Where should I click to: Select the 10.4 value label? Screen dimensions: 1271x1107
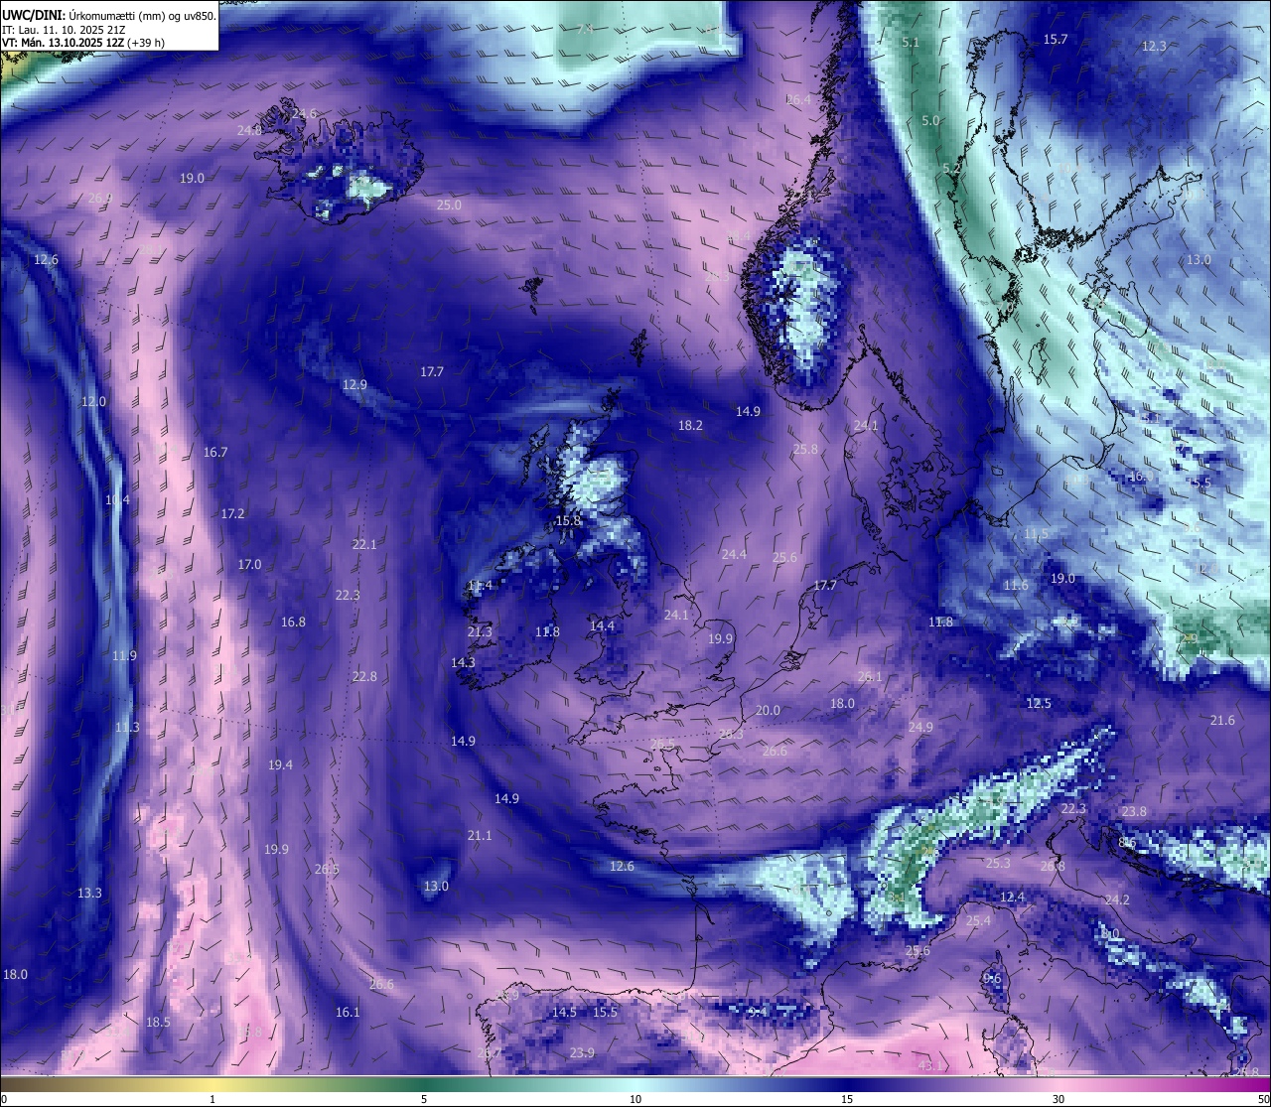coord(117,500)
